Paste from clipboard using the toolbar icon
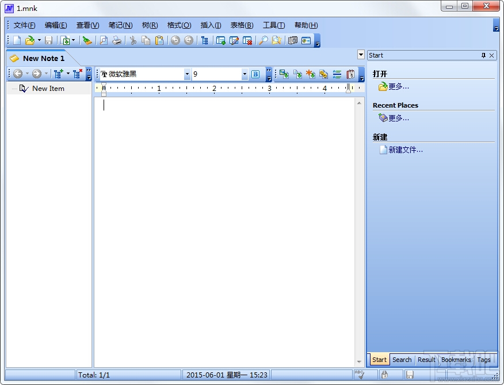504x385 pixels. 159,40
